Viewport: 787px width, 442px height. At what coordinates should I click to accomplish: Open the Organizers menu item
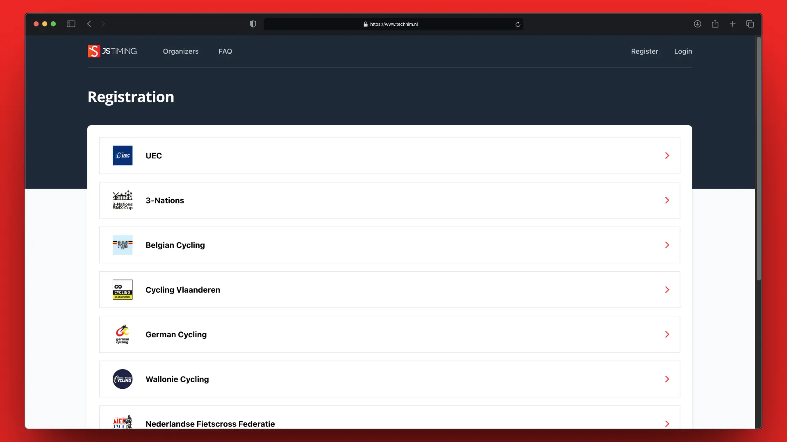[180, 51]
